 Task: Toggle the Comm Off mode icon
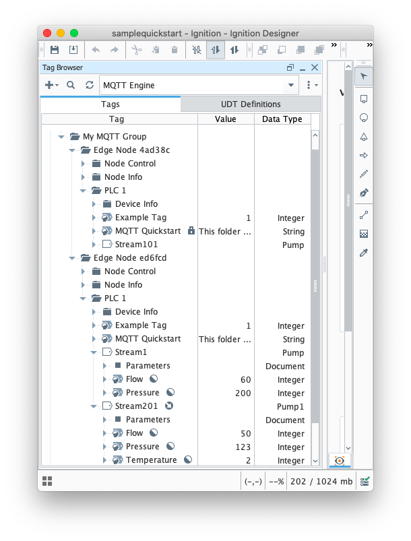click(x=197, y=50)
